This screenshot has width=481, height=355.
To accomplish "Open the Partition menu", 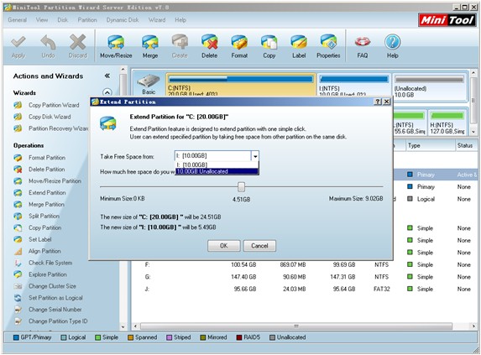I will (x=87, y=20).
